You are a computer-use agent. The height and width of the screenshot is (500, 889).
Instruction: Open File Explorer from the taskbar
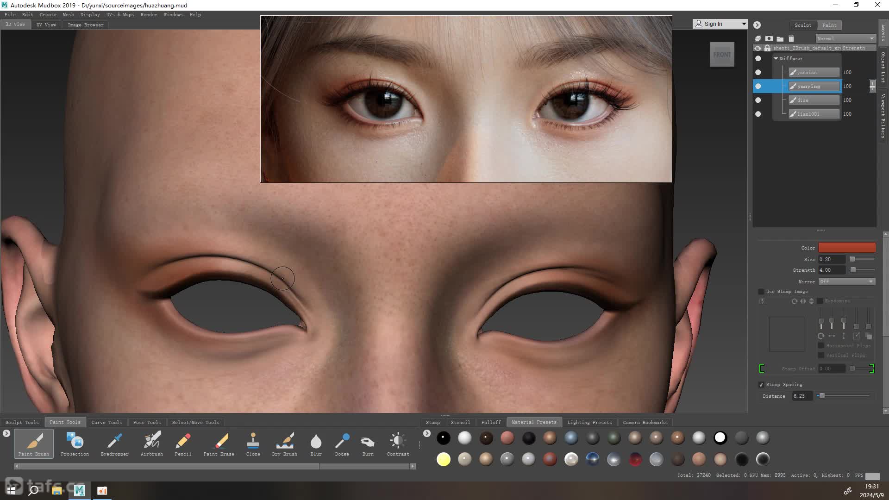(x=56, y=490)
